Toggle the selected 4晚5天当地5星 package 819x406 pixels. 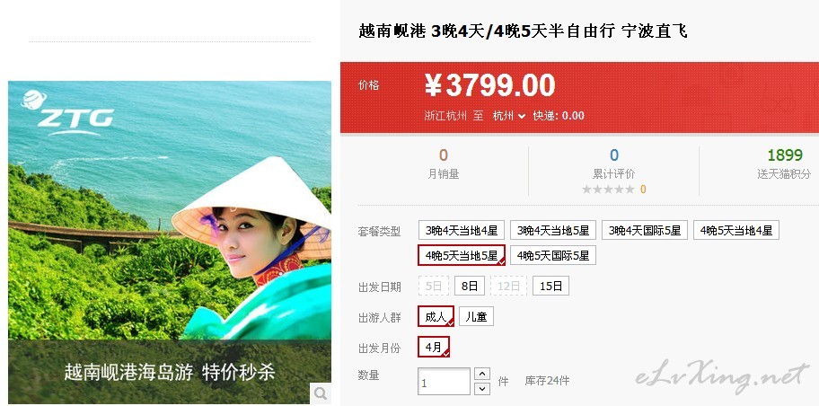[x=462, y=255]
